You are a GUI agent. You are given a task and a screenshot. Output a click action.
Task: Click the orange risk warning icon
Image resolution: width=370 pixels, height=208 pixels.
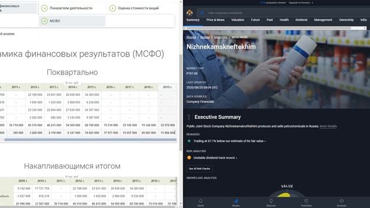click(x=189, y=158)
